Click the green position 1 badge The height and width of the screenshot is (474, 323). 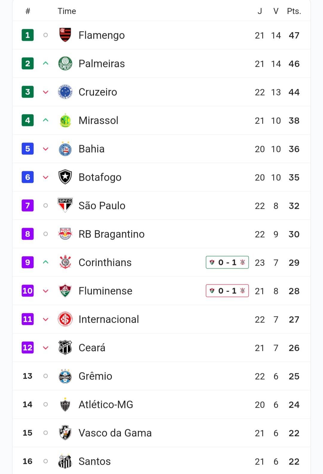(28, 35)
